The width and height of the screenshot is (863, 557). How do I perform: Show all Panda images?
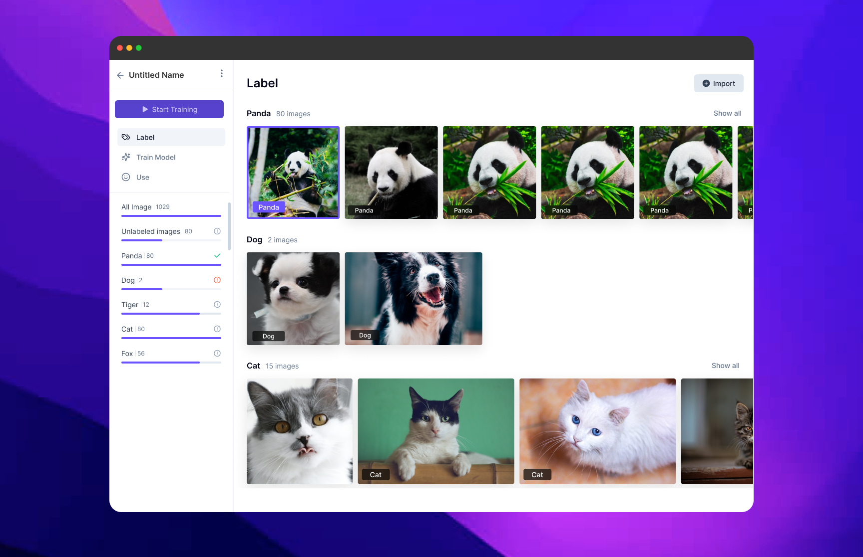point(727,113)
